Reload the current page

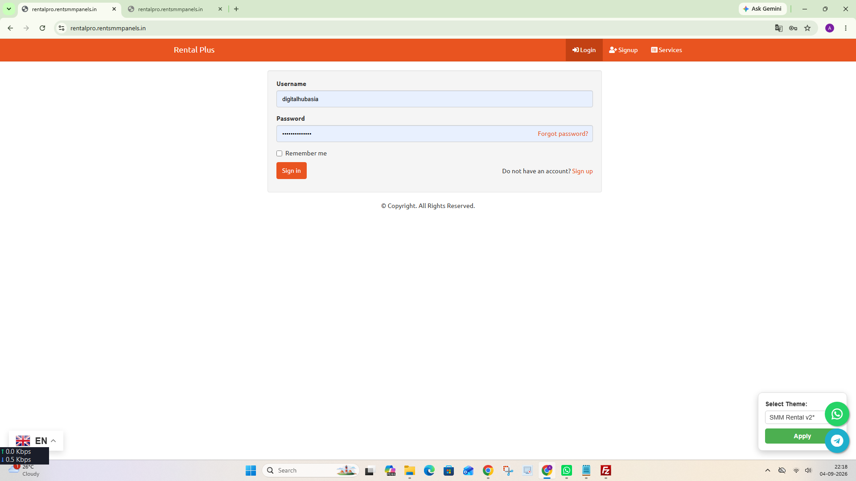point(42,28)
